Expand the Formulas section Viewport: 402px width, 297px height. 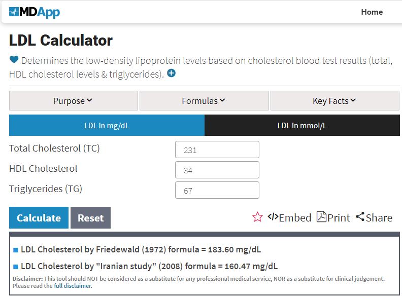(x=204, y=101)
